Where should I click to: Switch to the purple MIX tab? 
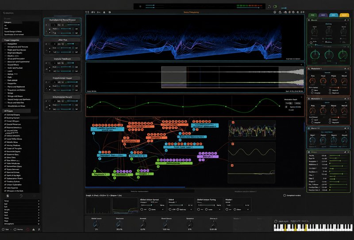323,15
